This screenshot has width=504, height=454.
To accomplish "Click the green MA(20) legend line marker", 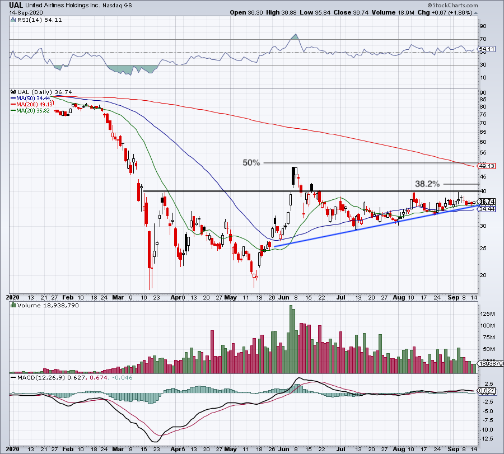I will pos(13,110).
